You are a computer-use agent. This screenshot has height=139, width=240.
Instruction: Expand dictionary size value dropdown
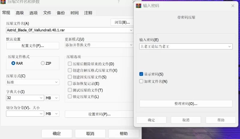click(x=41, y=98)
